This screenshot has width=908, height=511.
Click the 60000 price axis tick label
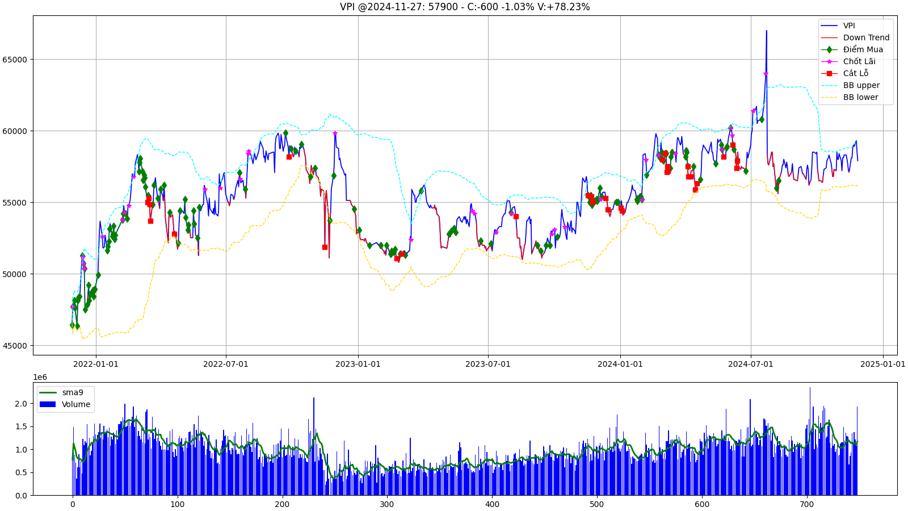pyautogui.click(x=15, y=131)
